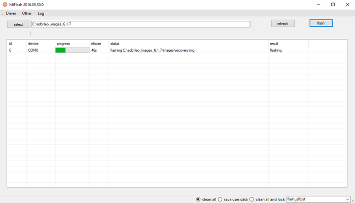Viewport: 355px width, 203px height.
Task: Open the Other menu
Action: (x=27, y=13)
